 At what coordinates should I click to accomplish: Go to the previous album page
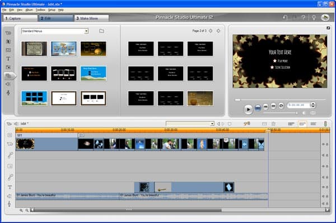(x=211, y=31)
